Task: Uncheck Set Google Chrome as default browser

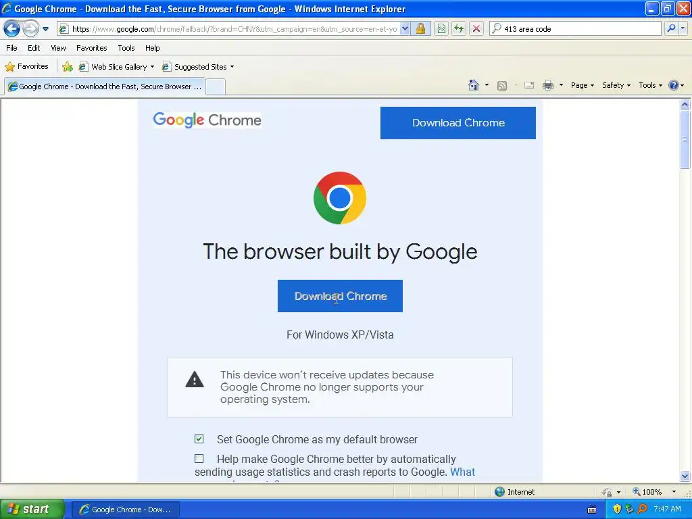Action: click(199, 439)
